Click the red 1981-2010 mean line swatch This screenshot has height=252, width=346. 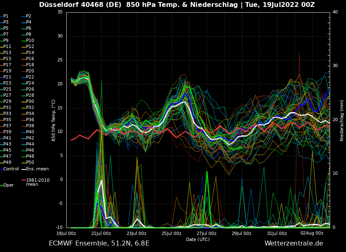[24, 180]
